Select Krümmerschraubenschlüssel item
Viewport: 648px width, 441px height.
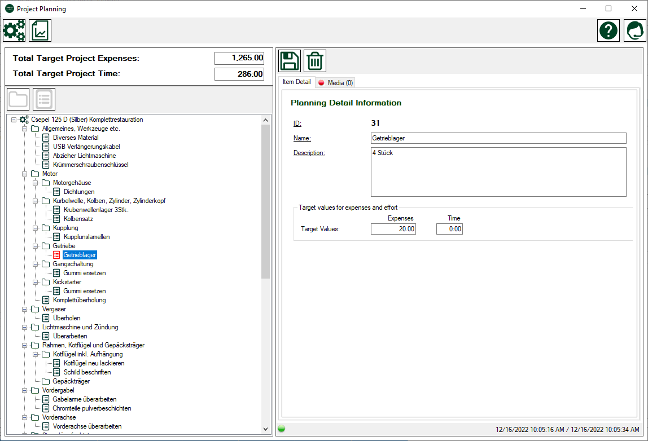point(90,165)
